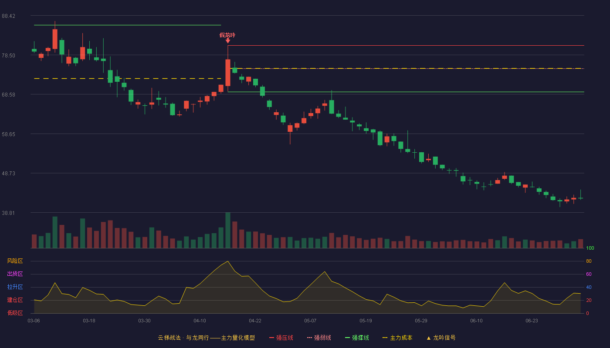
Task: Click the orange 80 indicator scale value
Action: point(589,261)
